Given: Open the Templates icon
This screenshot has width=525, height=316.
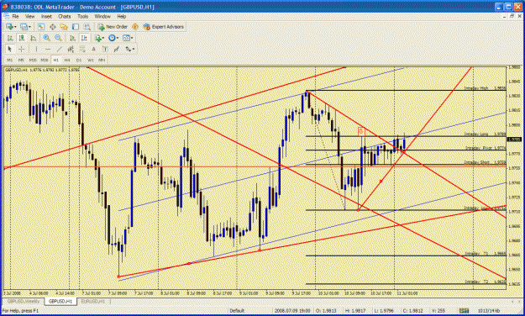Looking at the screenshot, I should click(126, 38).
